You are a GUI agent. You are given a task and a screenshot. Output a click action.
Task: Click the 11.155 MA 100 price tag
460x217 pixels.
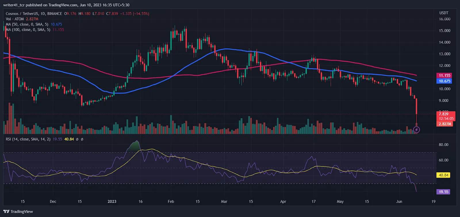tap(444, 76)
